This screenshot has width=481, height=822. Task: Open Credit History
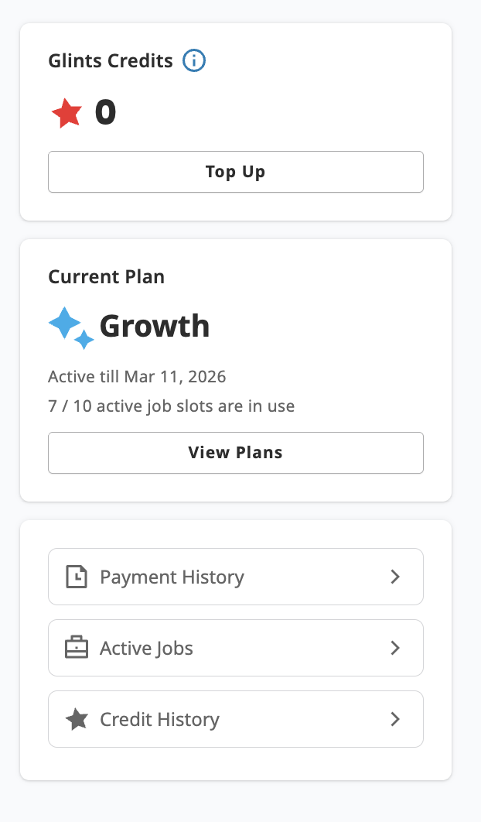pyautogui.click(x=236, y=719)
